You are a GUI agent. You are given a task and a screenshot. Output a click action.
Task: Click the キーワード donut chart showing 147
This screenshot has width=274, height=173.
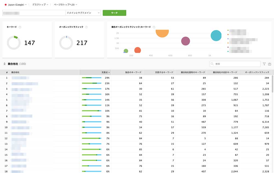14,43
